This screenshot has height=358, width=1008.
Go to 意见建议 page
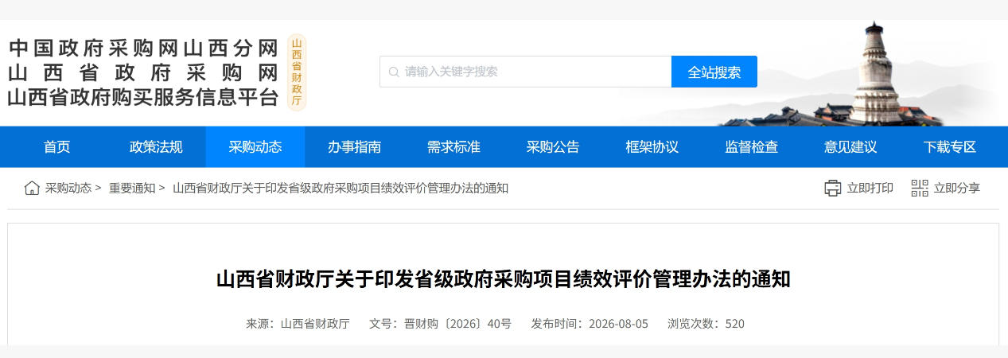(850, 147)
